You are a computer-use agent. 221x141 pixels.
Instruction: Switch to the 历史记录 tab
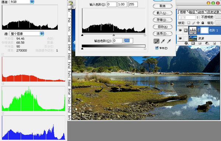tap(213, 12)
